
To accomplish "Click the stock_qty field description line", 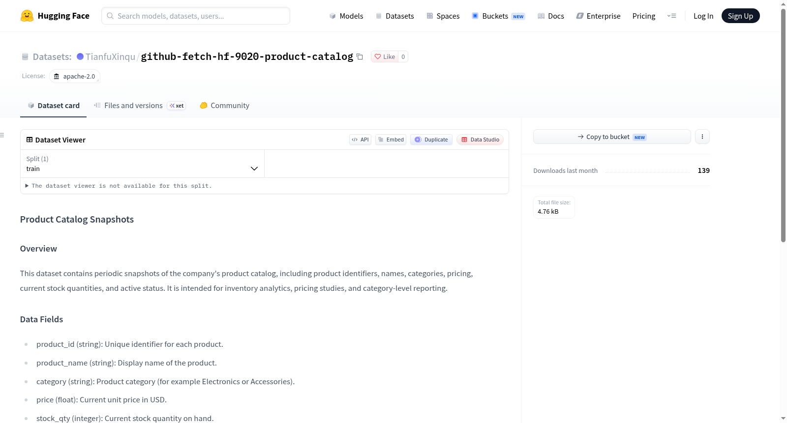I will [x=125, y=418].
